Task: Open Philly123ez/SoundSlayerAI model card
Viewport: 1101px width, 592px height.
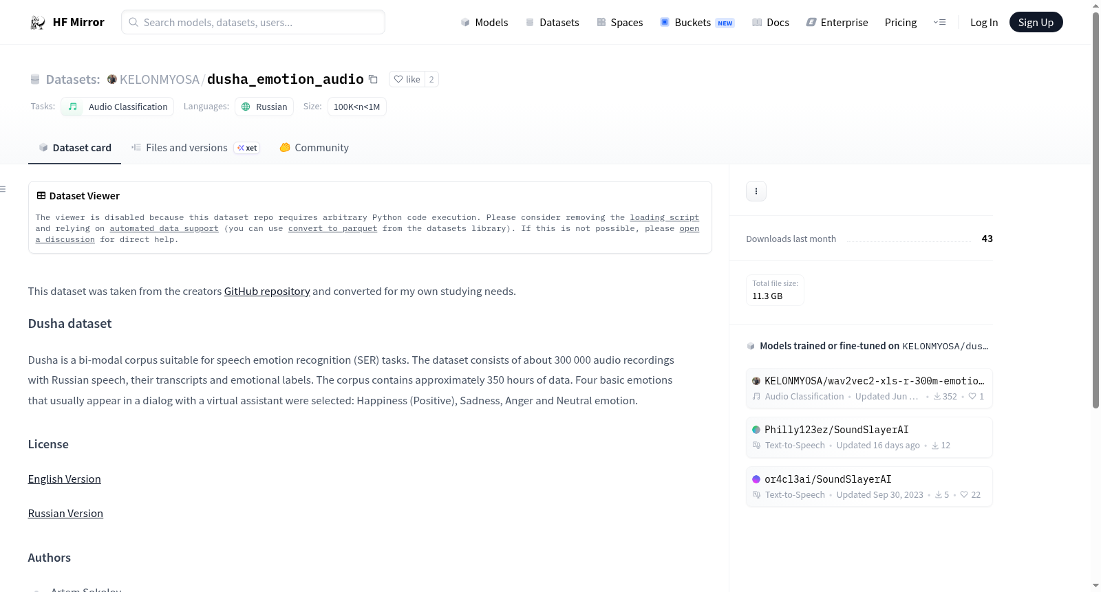Action: [x=869, y=437]
